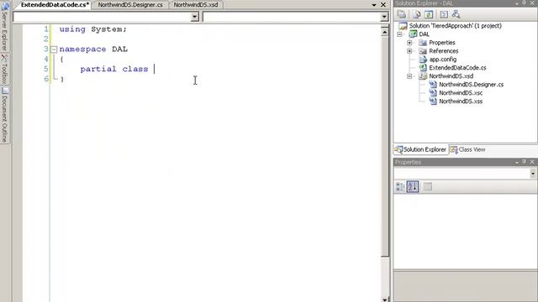Open the Server Explorer side tab

pos(4,28)
